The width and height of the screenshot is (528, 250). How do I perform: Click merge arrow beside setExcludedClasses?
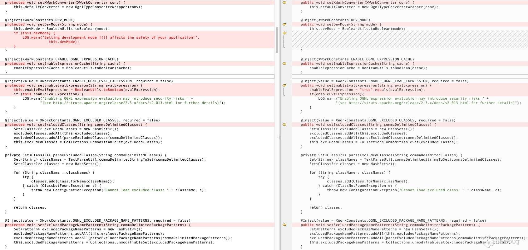coord(284,125)
